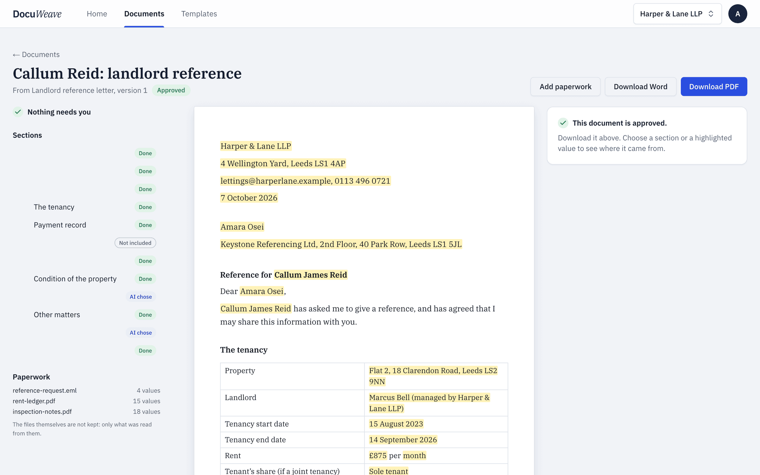Click tenancy end date 14 September 2026

(403, 440)
